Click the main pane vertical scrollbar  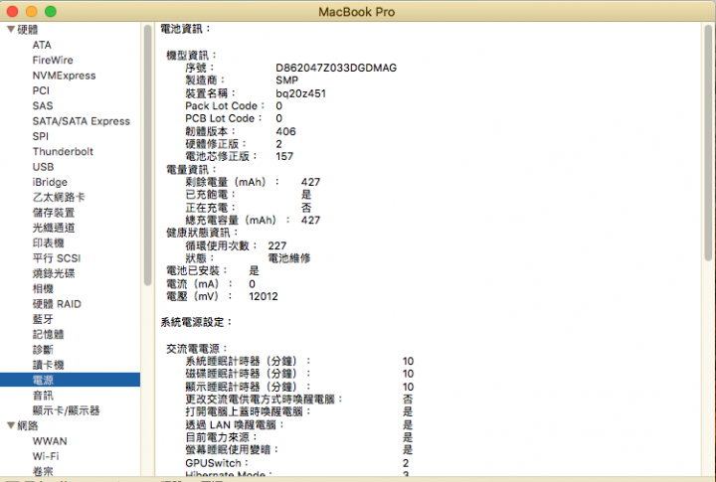pos(708,142)
